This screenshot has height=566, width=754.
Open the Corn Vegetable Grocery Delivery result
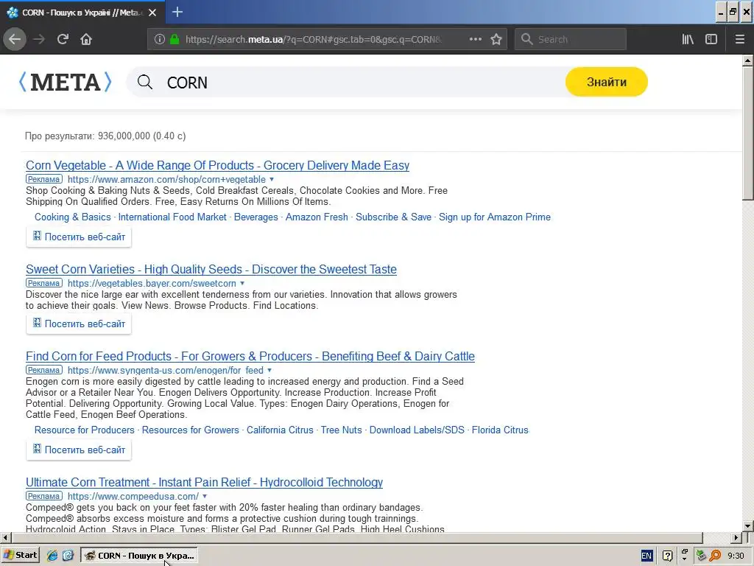tap(217, 165)
